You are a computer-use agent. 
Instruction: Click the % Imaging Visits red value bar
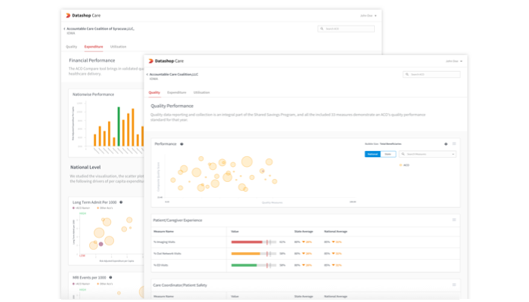click(247, 242)
